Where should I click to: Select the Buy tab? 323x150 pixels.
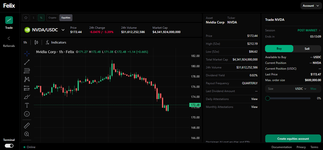click(279, 49)
